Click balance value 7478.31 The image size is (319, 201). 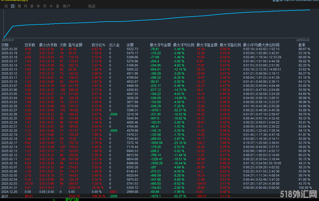132,135
